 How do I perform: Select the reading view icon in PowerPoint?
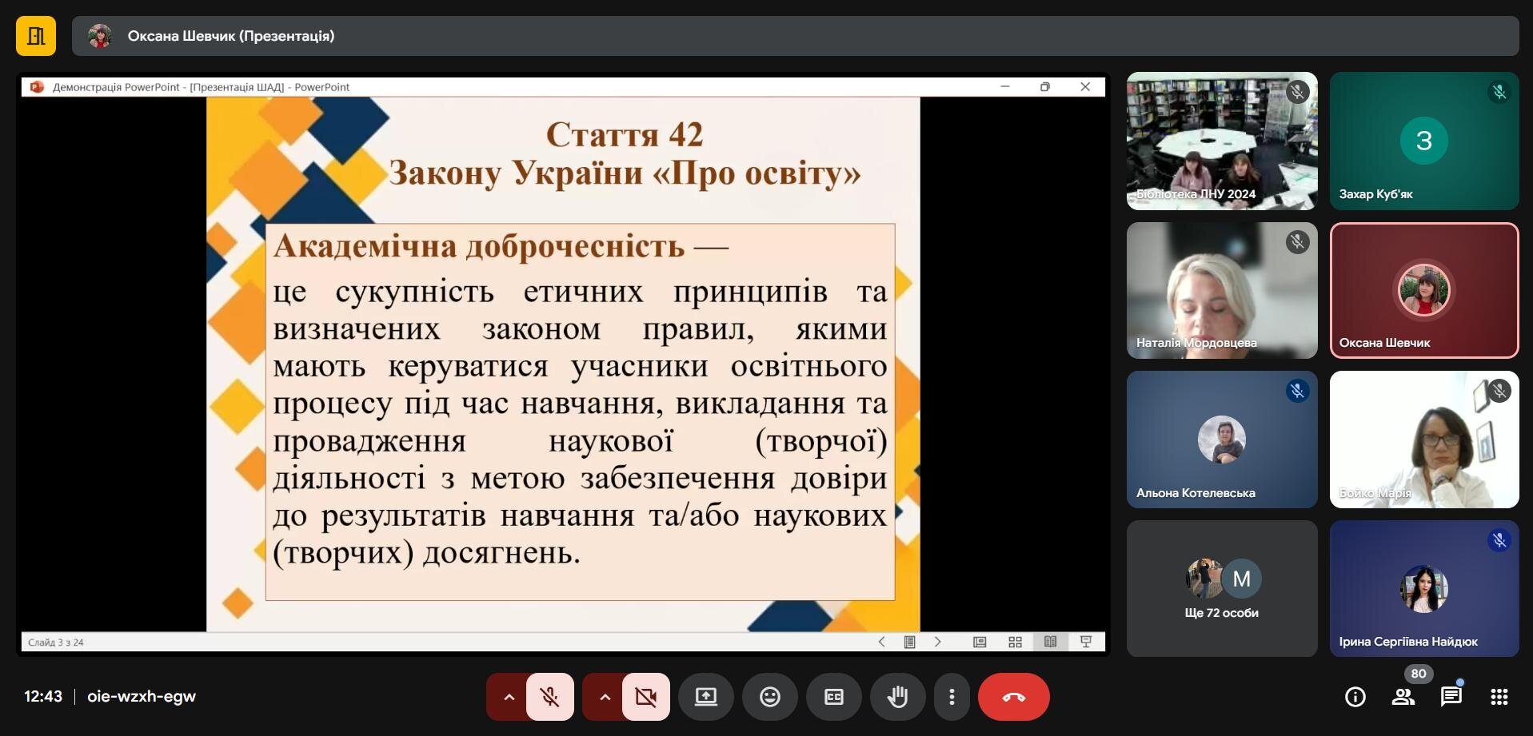(x=1050, y=642)
